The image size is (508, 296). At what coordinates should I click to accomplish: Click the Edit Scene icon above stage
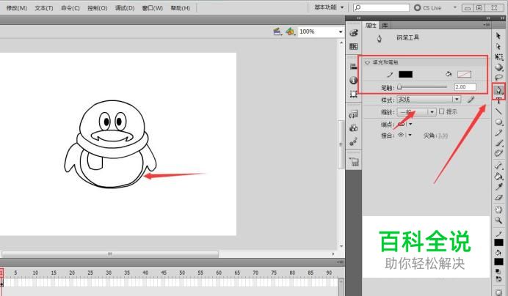pyautogui.click(x=277, y=32)
